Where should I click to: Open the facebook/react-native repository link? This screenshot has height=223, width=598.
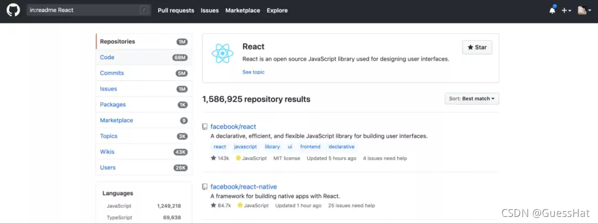tap(244, 187)
